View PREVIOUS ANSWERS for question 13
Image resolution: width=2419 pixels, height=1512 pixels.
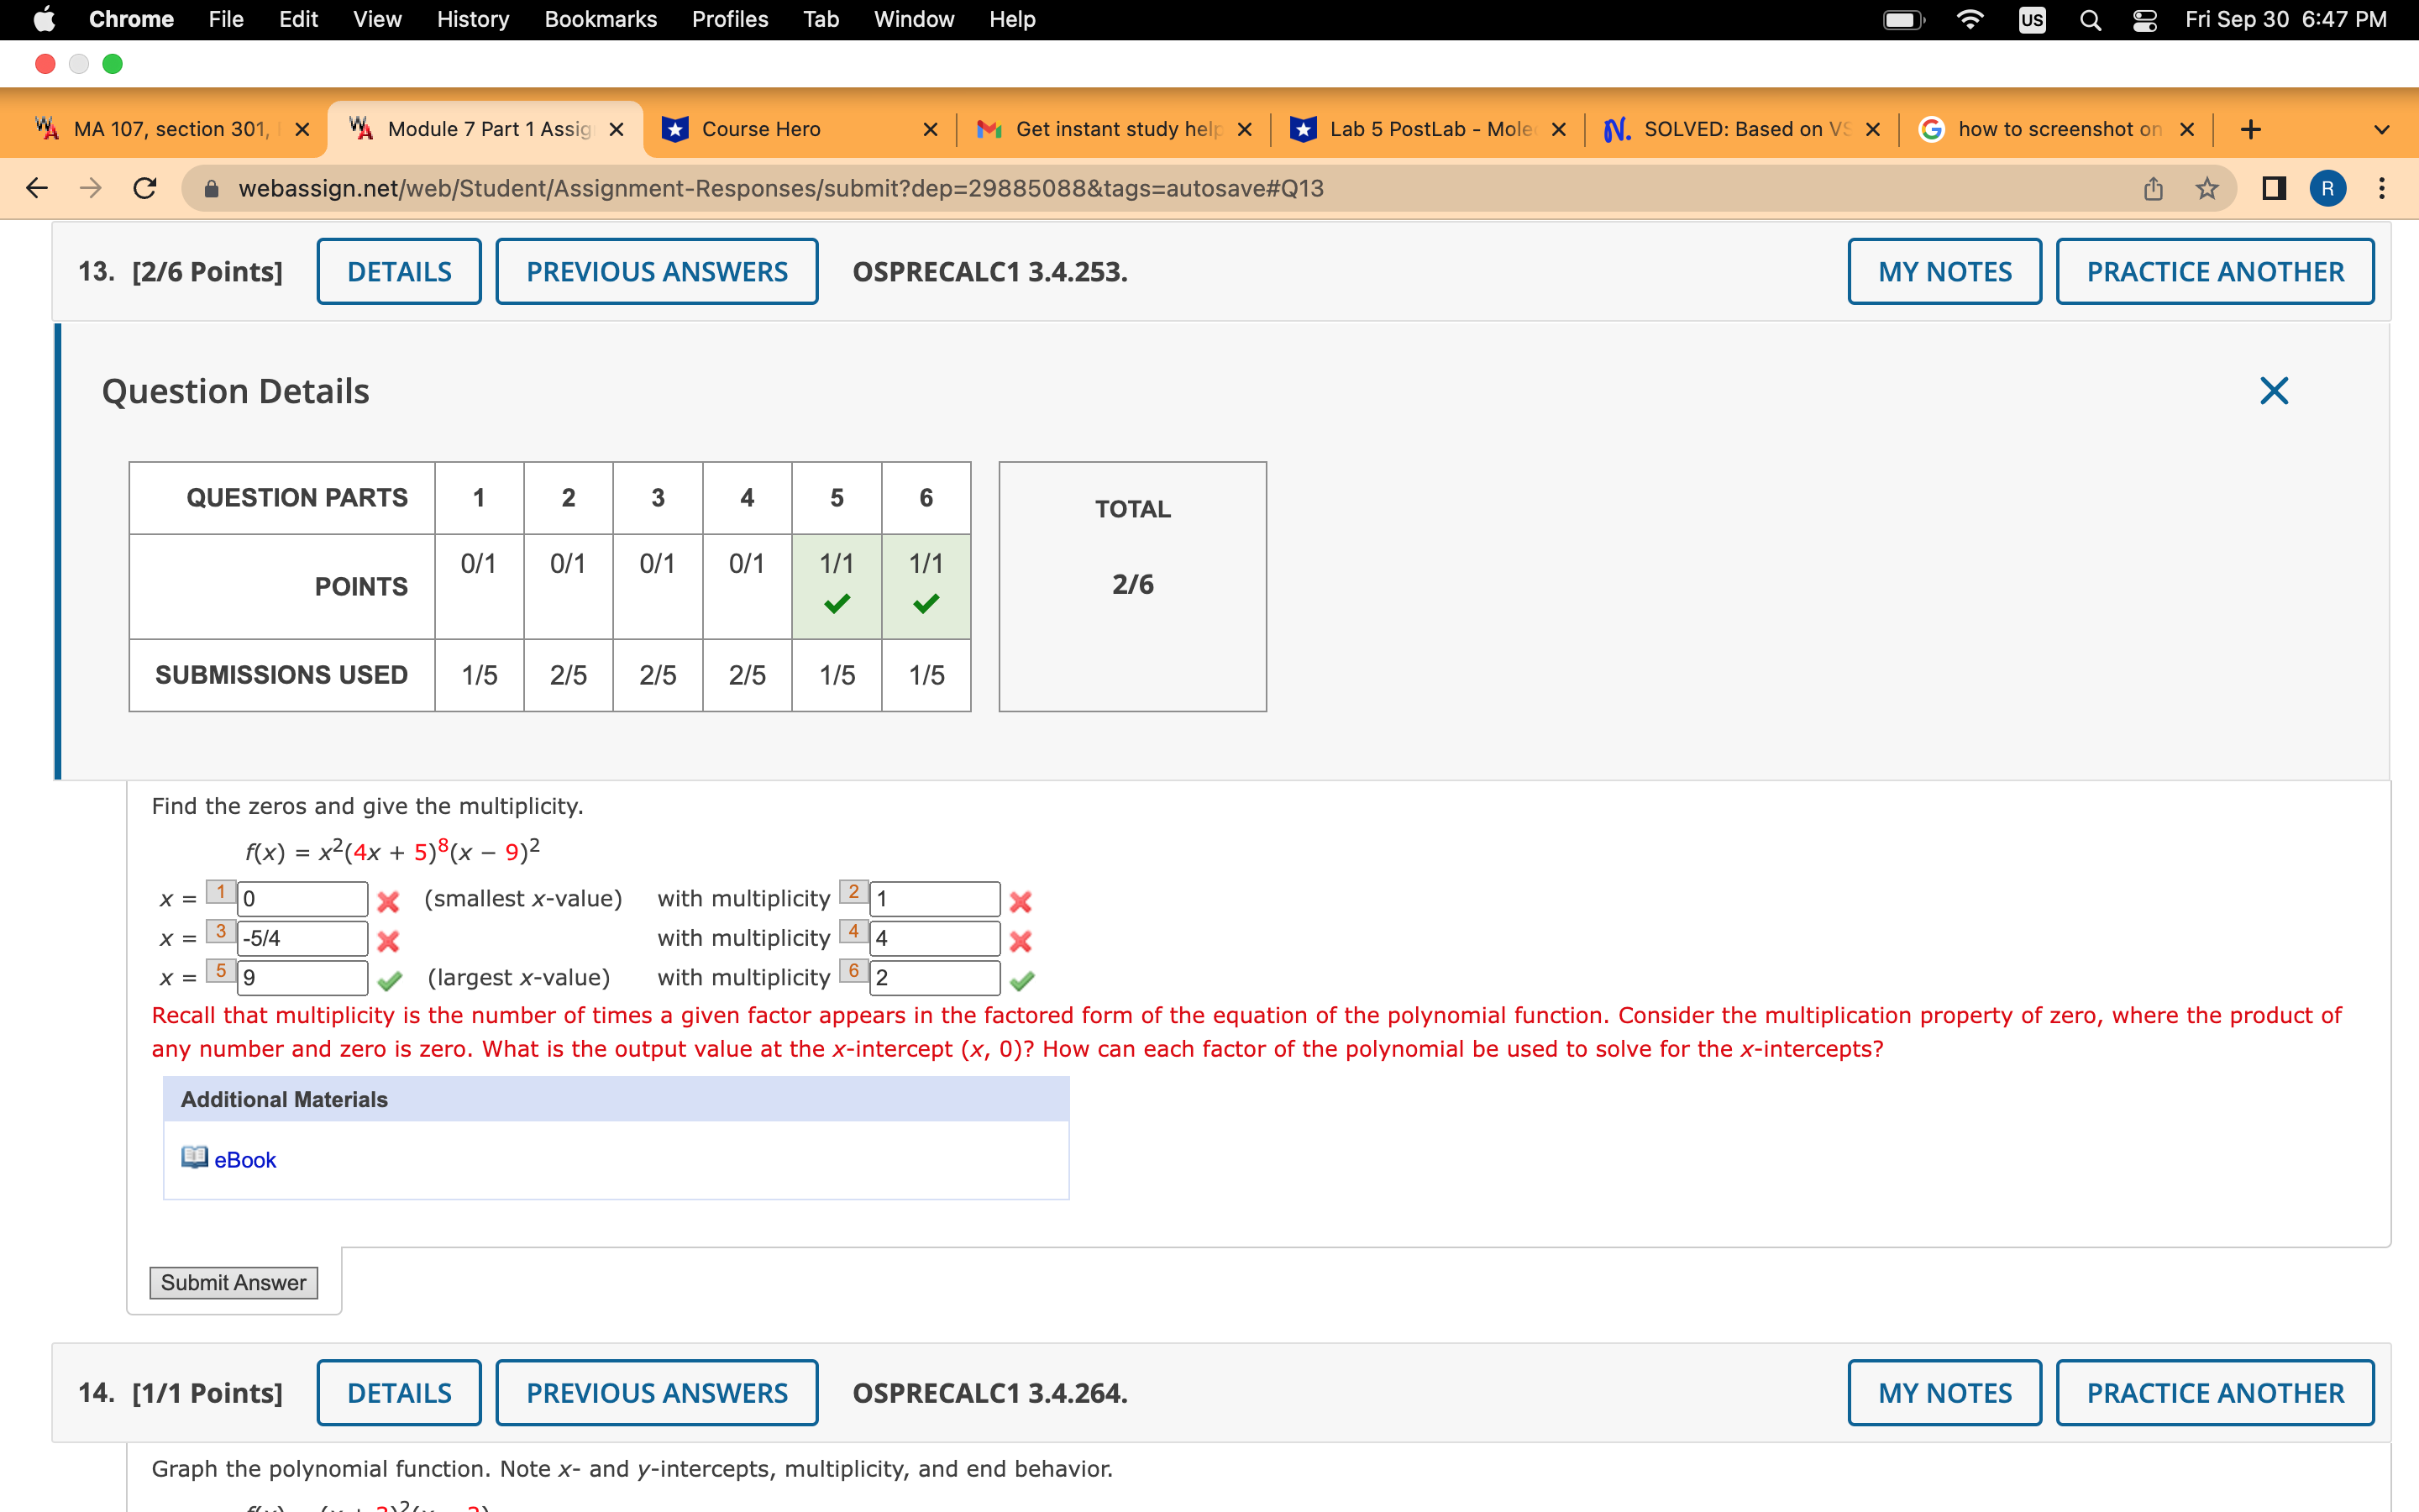coord(657,271)
